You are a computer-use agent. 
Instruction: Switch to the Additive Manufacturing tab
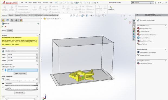click(x=51, y=15)
